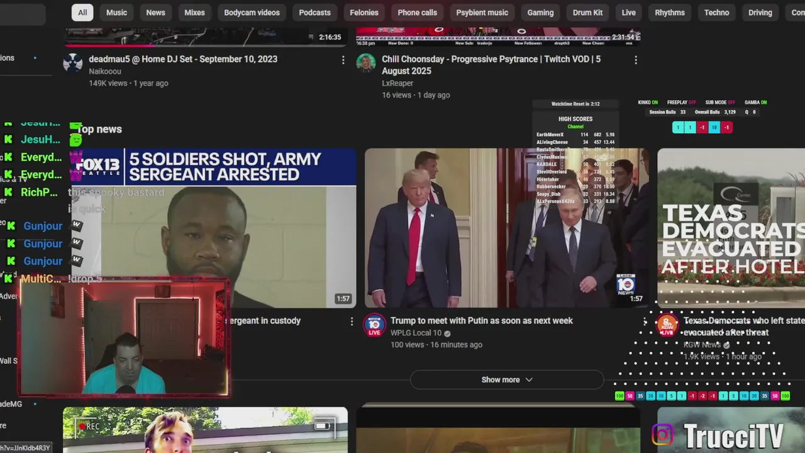Go to LxReaper channel name link
Image resolution: width=805 pixels, height=453 pixels.
point(397,83)
